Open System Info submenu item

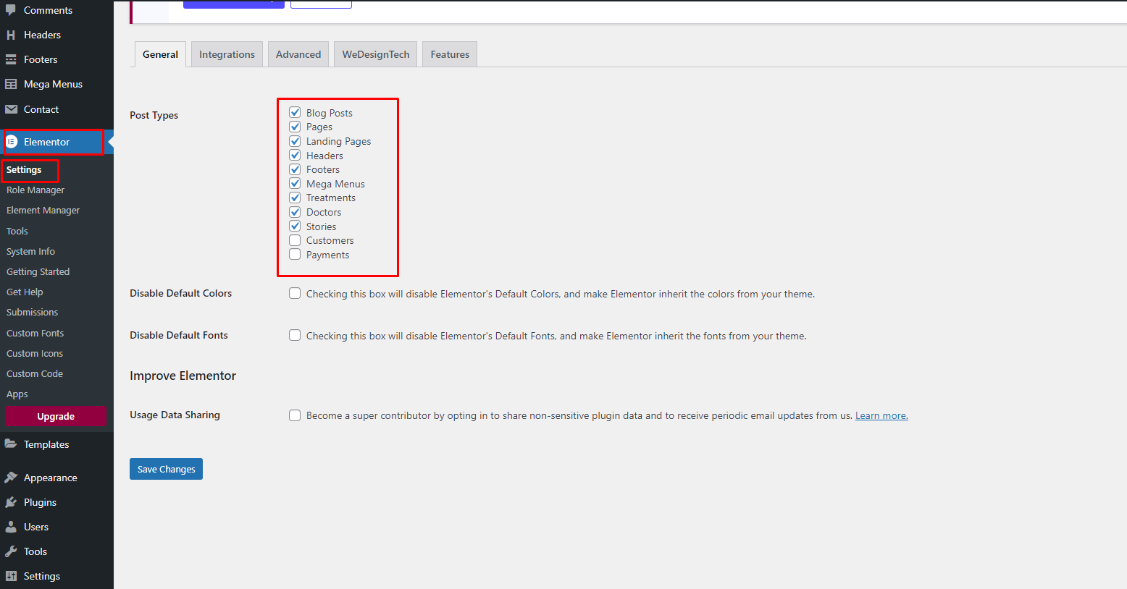(x=30, y=251)
